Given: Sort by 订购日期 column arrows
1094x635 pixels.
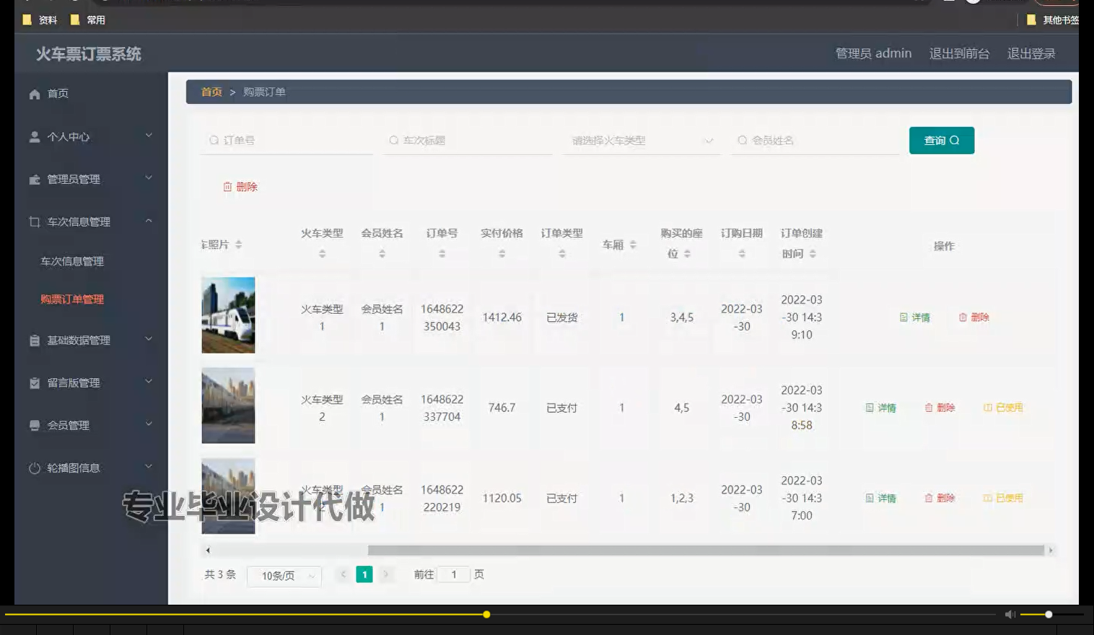Looking at the screenshot, I should [x=741, y=254].
